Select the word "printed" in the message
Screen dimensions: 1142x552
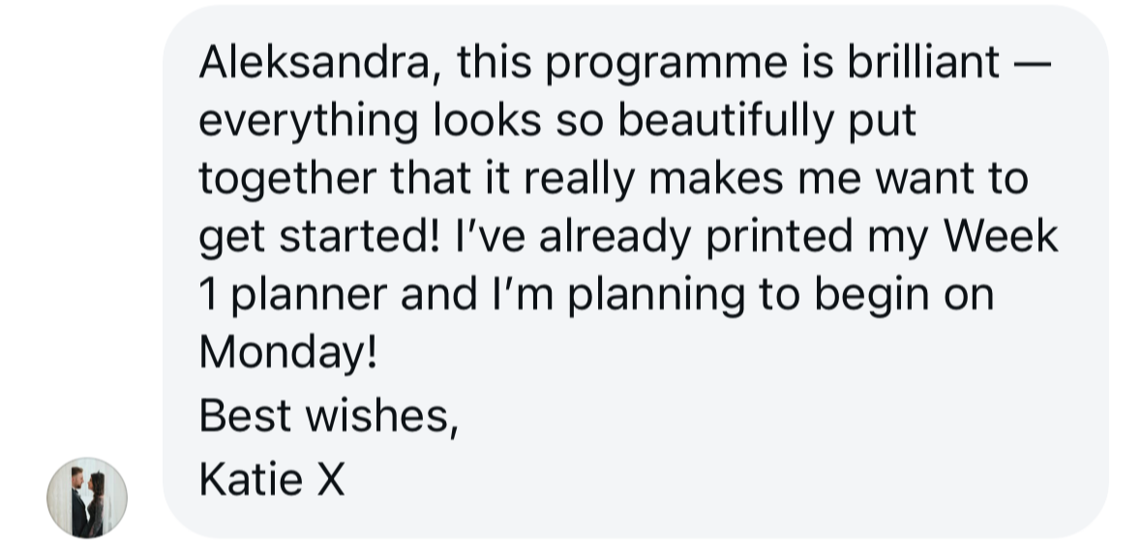pos(779,238)
